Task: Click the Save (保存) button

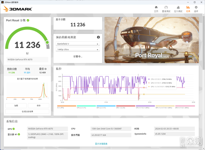Action: pos(38,106)
